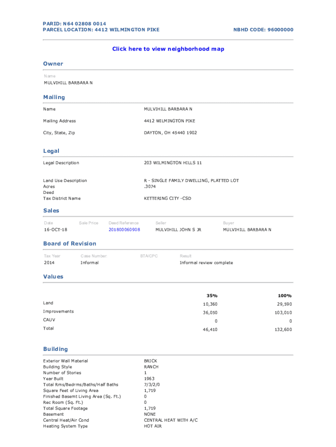Select the Mailing section heading
336x447 pixels.
[x=54, y=97]
